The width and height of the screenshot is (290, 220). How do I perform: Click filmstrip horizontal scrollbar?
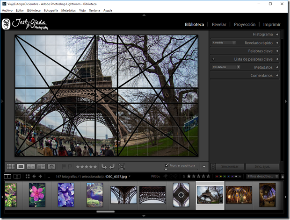[x=105, y=212]
